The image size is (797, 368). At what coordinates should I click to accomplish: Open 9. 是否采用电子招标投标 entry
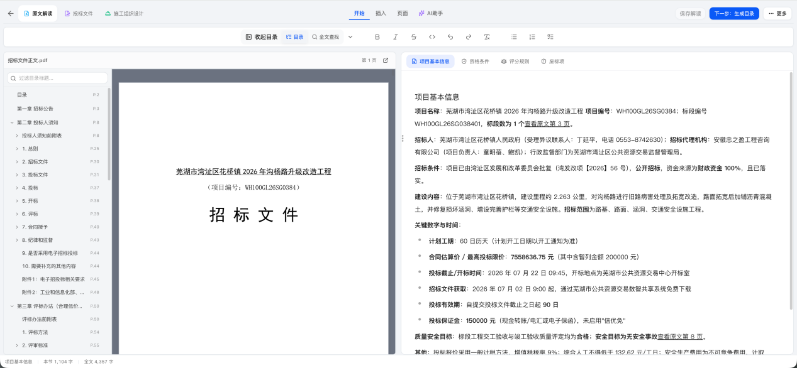(57, 253)
